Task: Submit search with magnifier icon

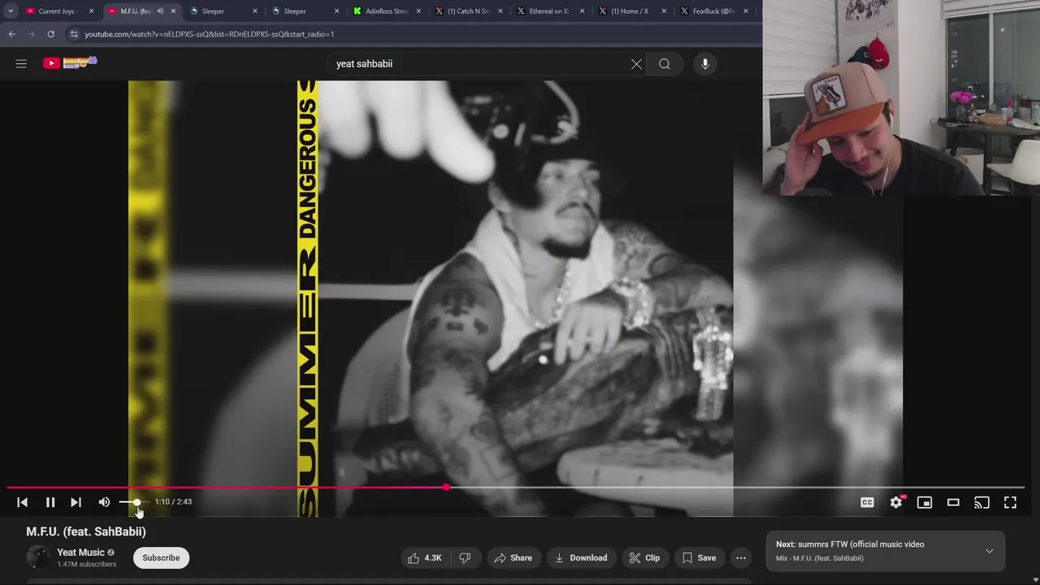Action: coord(665,64)
